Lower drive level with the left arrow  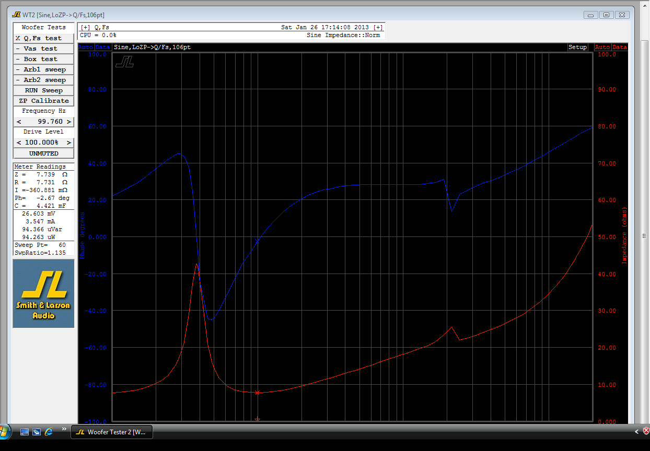click(19, 143)
